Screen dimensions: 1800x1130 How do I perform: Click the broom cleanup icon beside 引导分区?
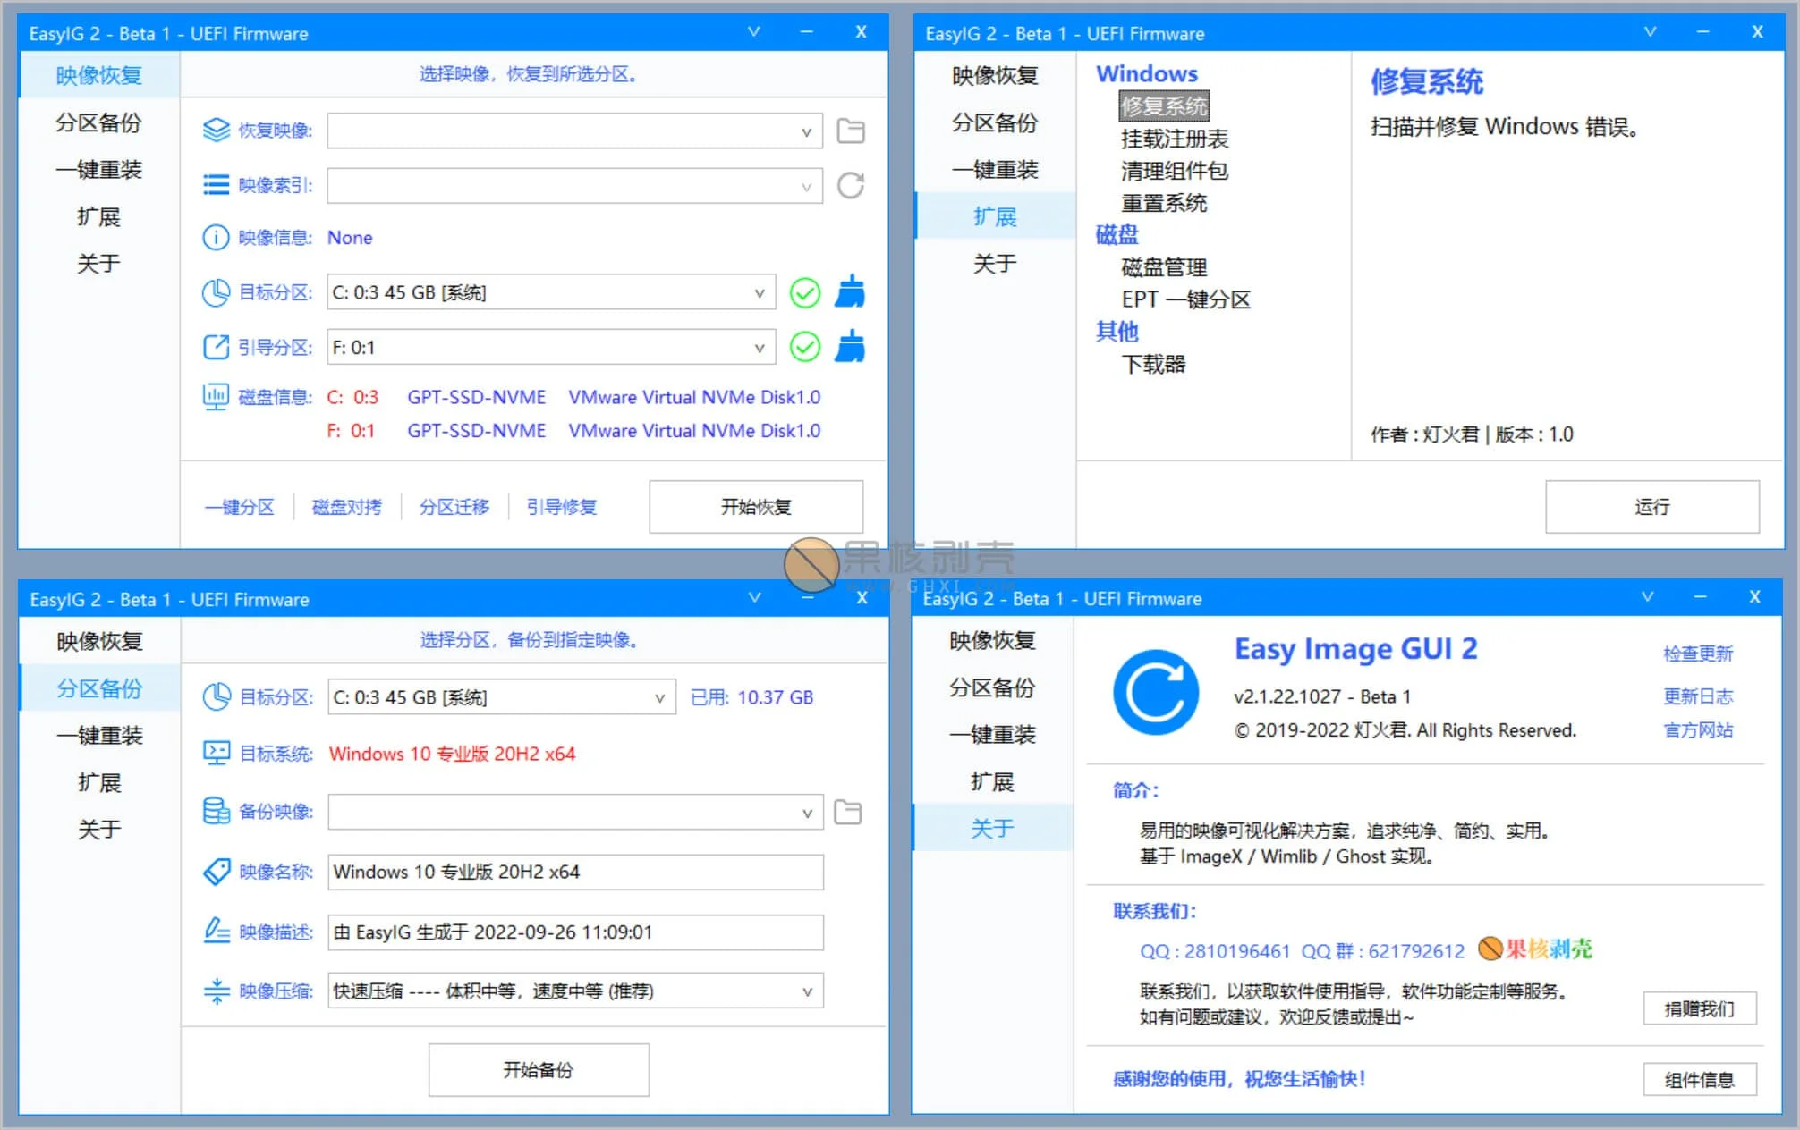tap(849, 347)
